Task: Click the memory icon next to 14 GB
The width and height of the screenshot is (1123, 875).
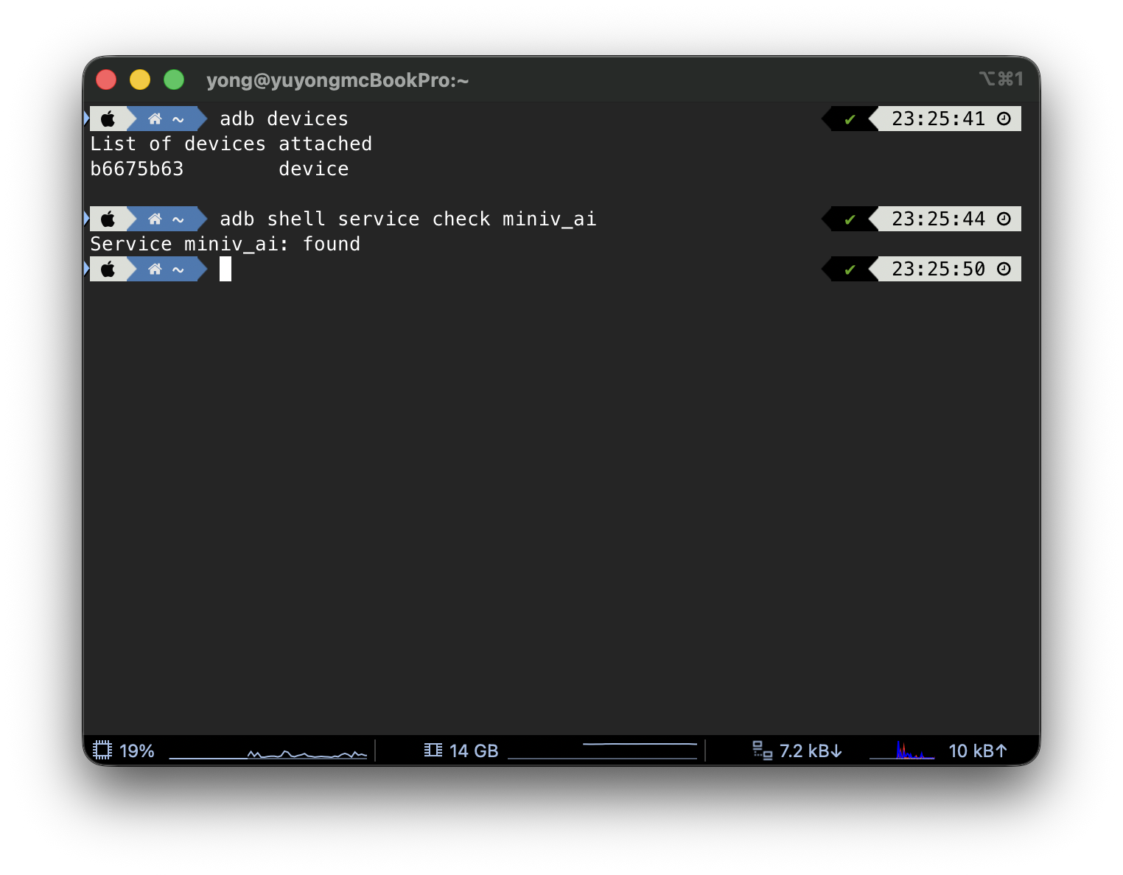Action: coord(433,751)
